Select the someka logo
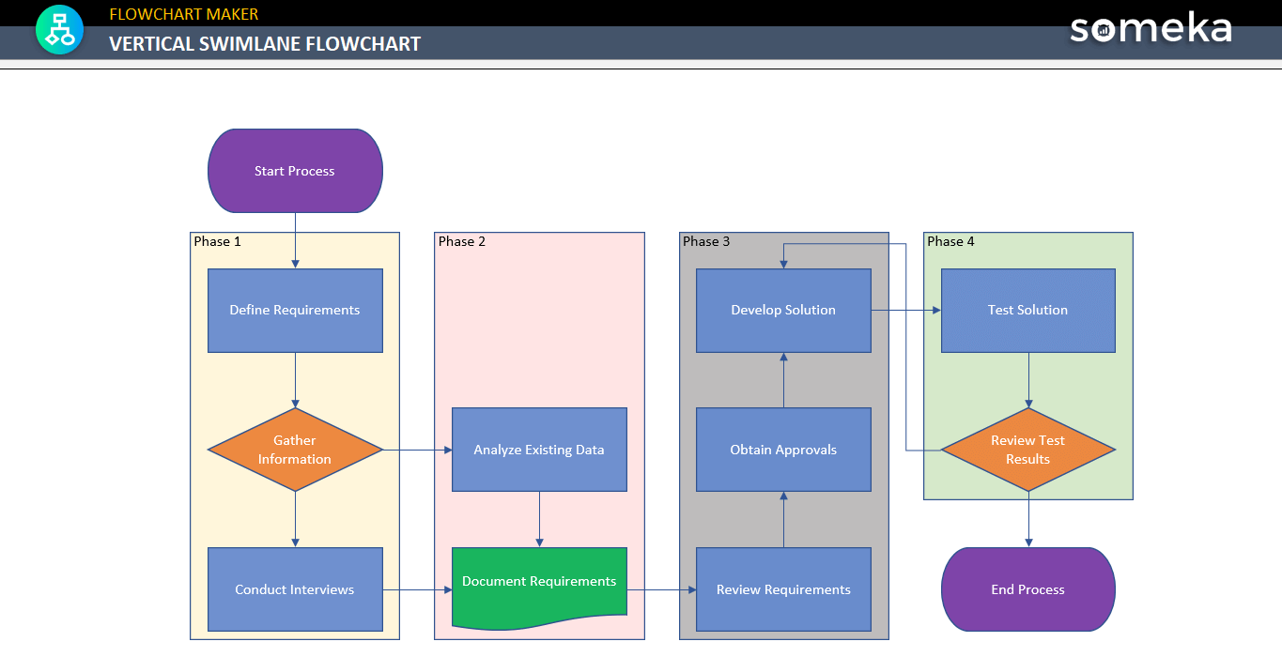Image resolution: width=1282 pixels, height=657 pixels. pos(1150,29)
